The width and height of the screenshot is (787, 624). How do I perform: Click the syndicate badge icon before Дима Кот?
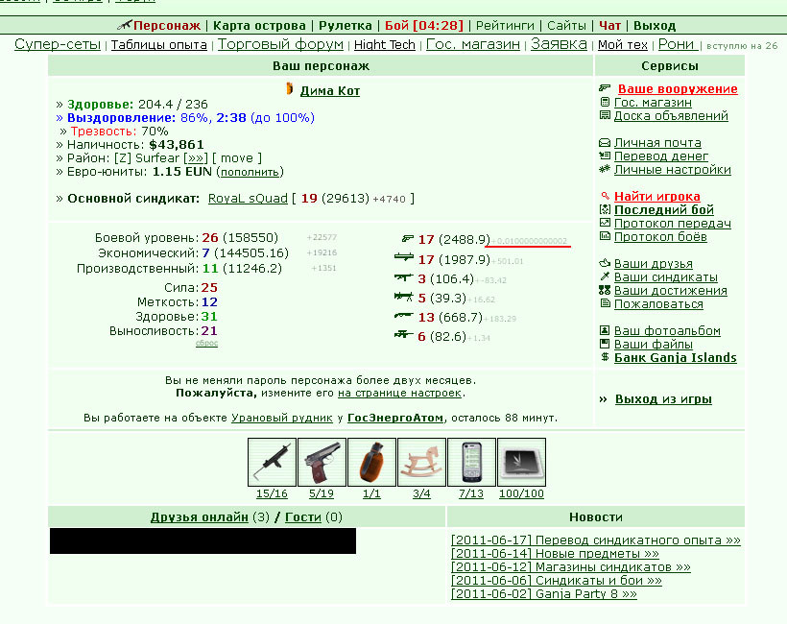click(290, 89)
